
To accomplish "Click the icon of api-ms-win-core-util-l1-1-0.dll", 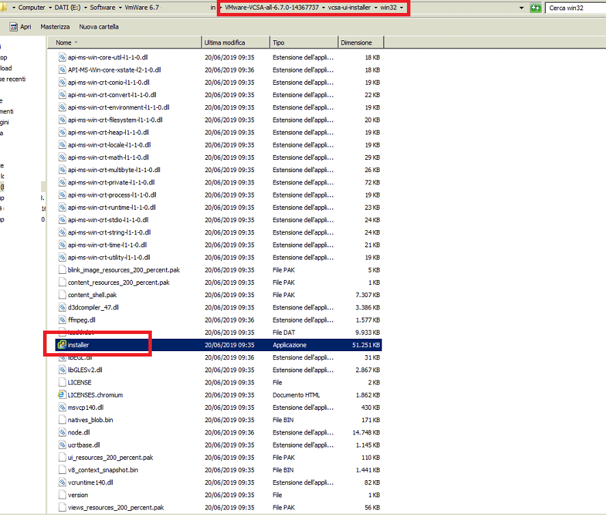I will click(62, 57).
